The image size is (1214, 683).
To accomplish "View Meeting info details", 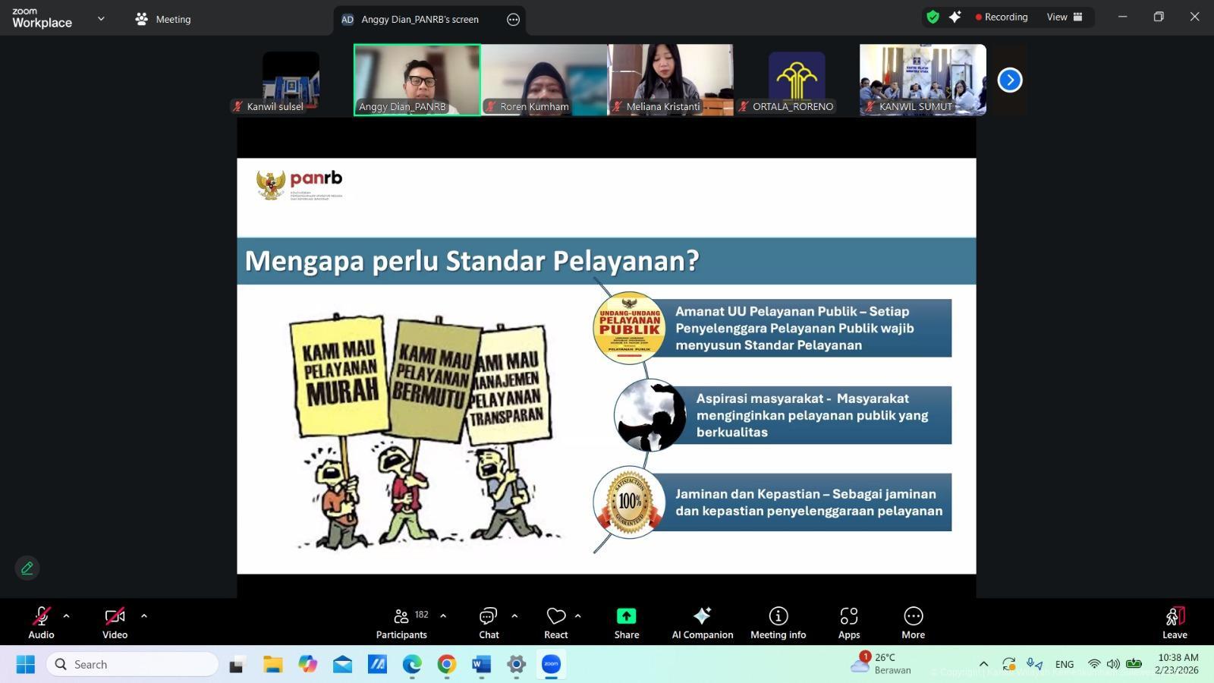I will click(777, 622).
